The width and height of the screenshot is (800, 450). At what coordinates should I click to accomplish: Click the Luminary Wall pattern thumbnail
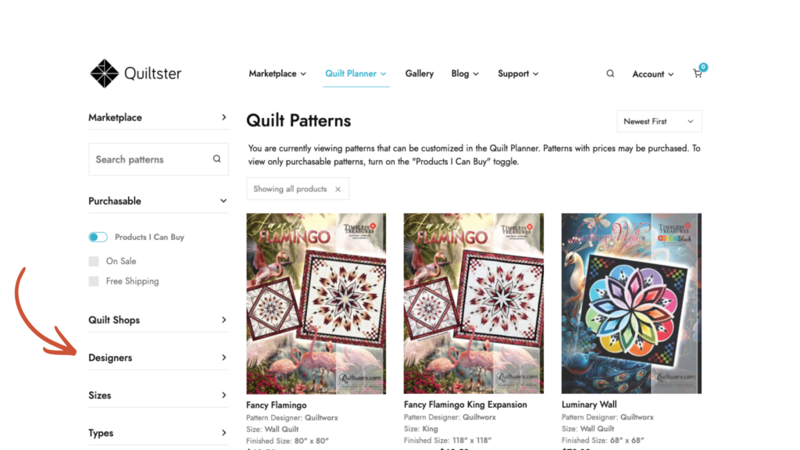[x=631, y=303]
